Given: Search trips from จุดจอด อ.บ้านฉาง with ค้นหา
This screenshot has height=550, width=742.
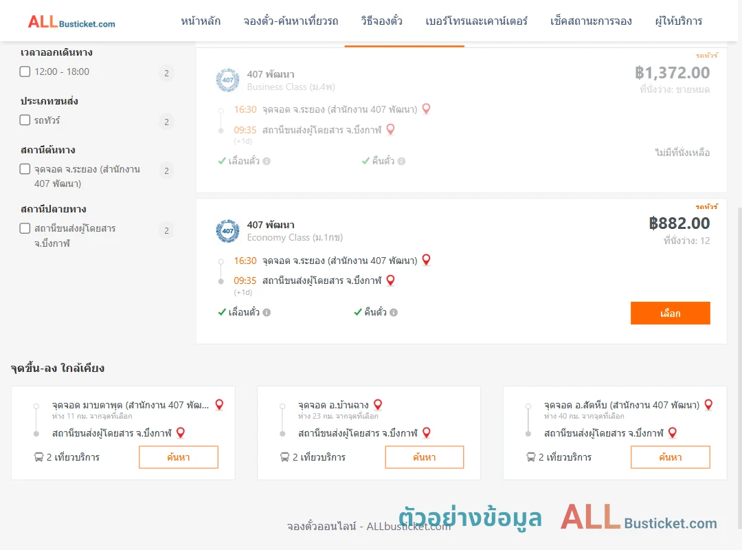Looking at the screenshot, I should tap(425, 457).
